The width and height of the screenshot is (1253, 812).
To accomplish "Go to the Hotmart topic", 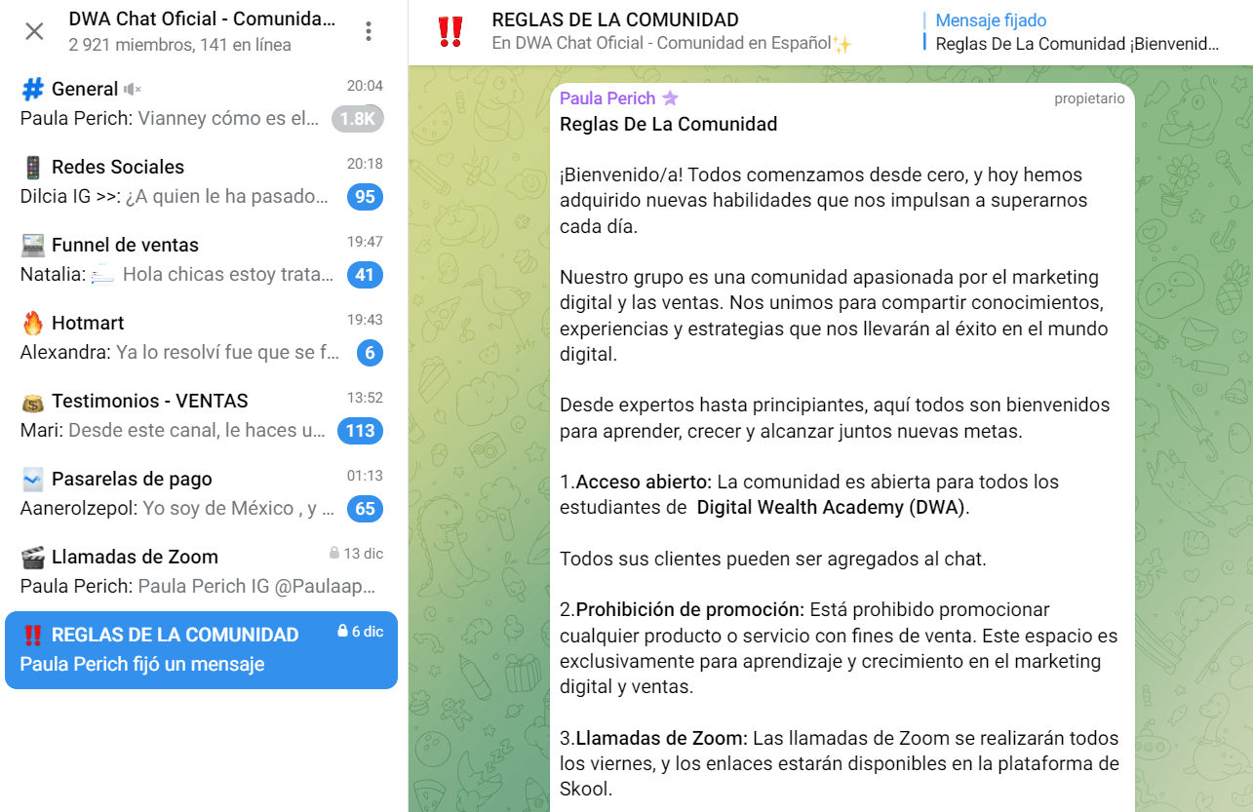I will (x=201, y=337).
